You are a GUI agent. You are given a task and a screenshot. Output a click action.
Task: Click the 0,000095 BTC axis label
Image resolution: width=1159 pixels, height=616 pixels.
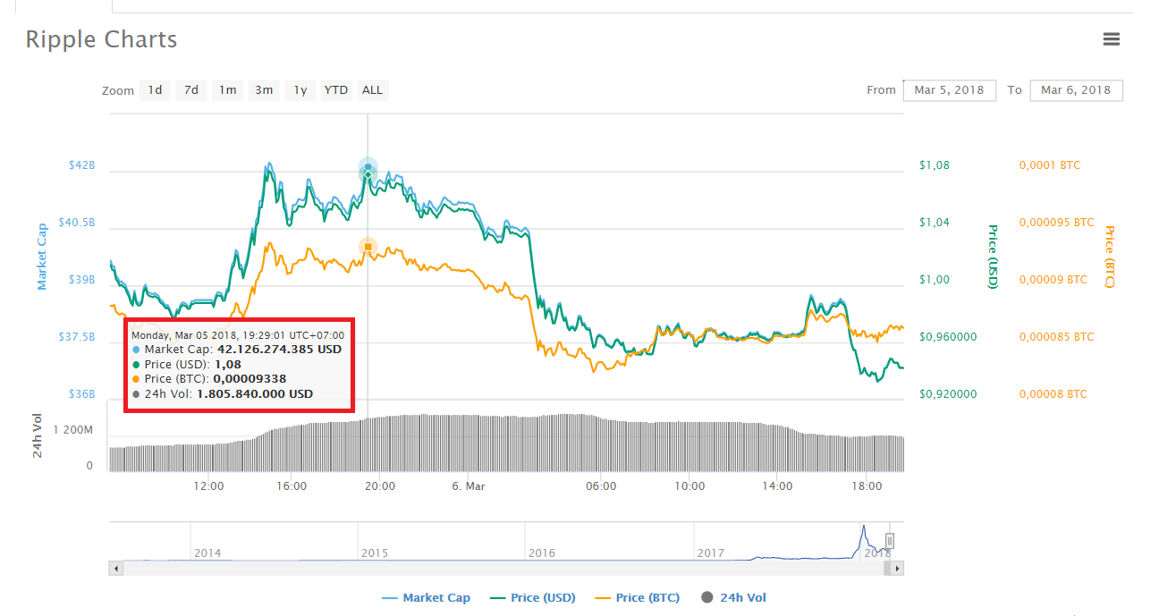tap(1057, 223)
